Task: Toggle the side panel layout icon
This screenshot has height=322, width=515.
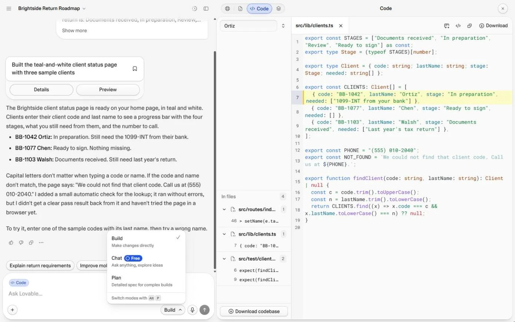Action: [x=206, y=9]
